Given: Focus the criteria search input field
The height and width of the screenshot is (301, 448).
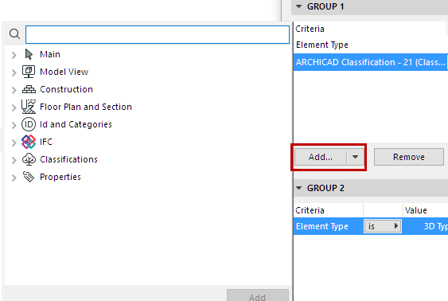Looking at the screenshot, I should coord(158,34).
